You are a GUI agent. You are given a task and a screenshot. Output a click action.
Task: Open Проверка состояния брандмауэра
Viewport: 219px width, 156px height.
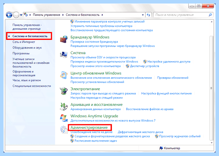tap(94, 42)
